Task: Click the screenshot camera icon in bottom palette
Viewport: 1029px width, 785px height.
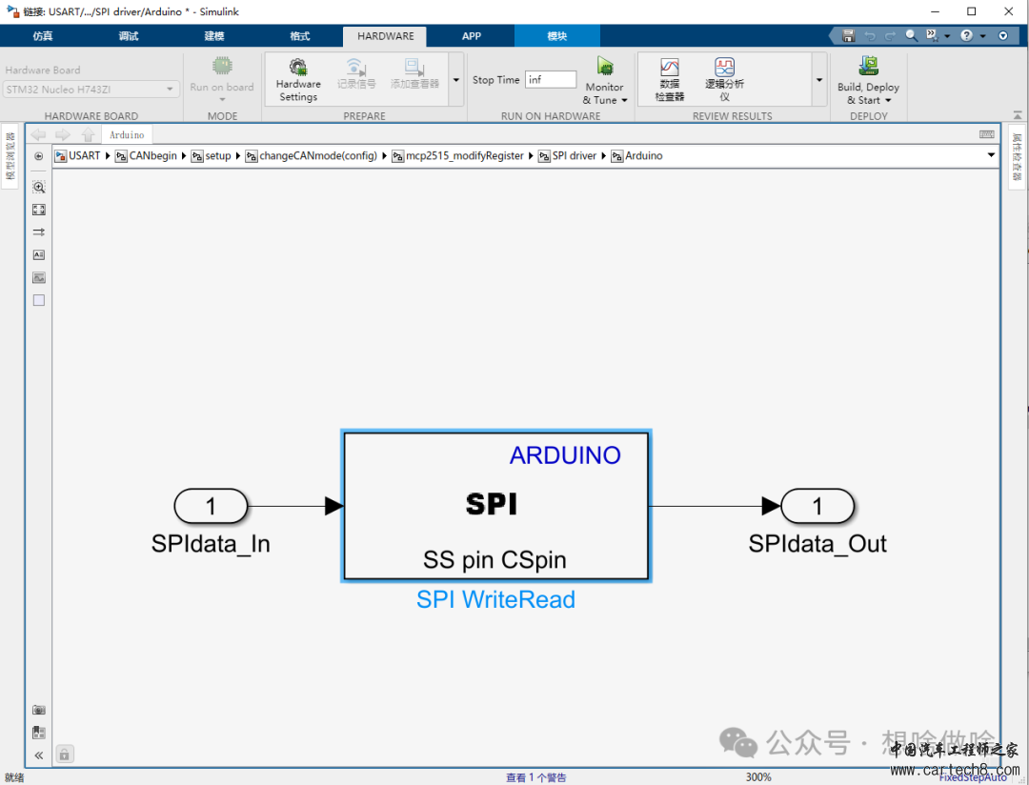Action: [39, 710]
